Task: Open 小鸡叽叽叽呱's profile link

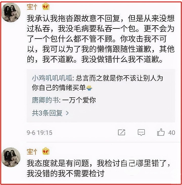Action: (x=52, y=78)
